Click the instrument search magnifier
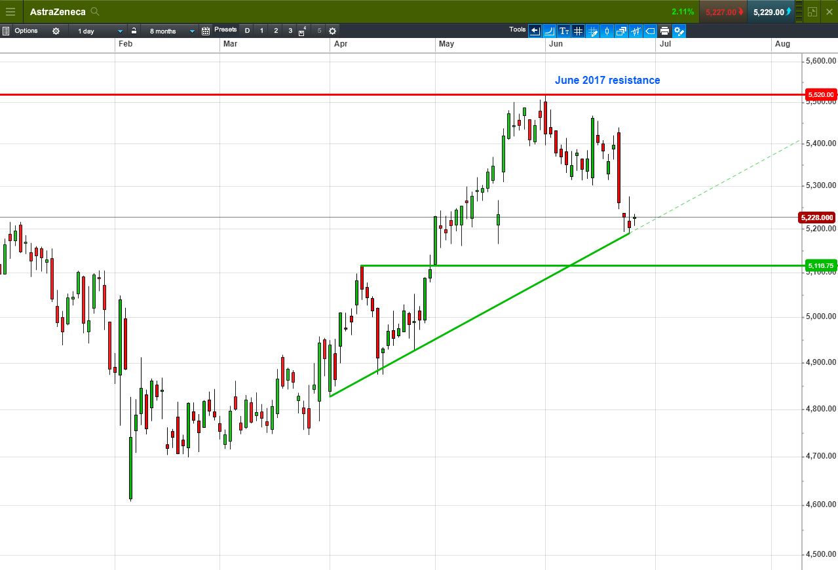838x570 pixels. (96, 12)
